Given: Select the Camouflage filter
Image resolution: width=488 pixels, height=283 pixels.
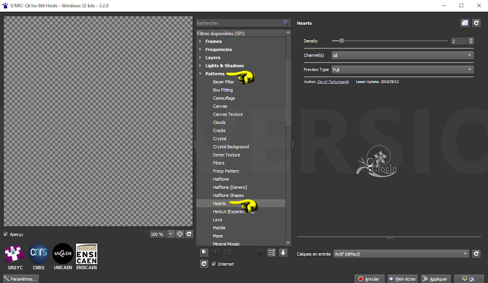Looking at the screenshot, I should (x=224, y=98).
